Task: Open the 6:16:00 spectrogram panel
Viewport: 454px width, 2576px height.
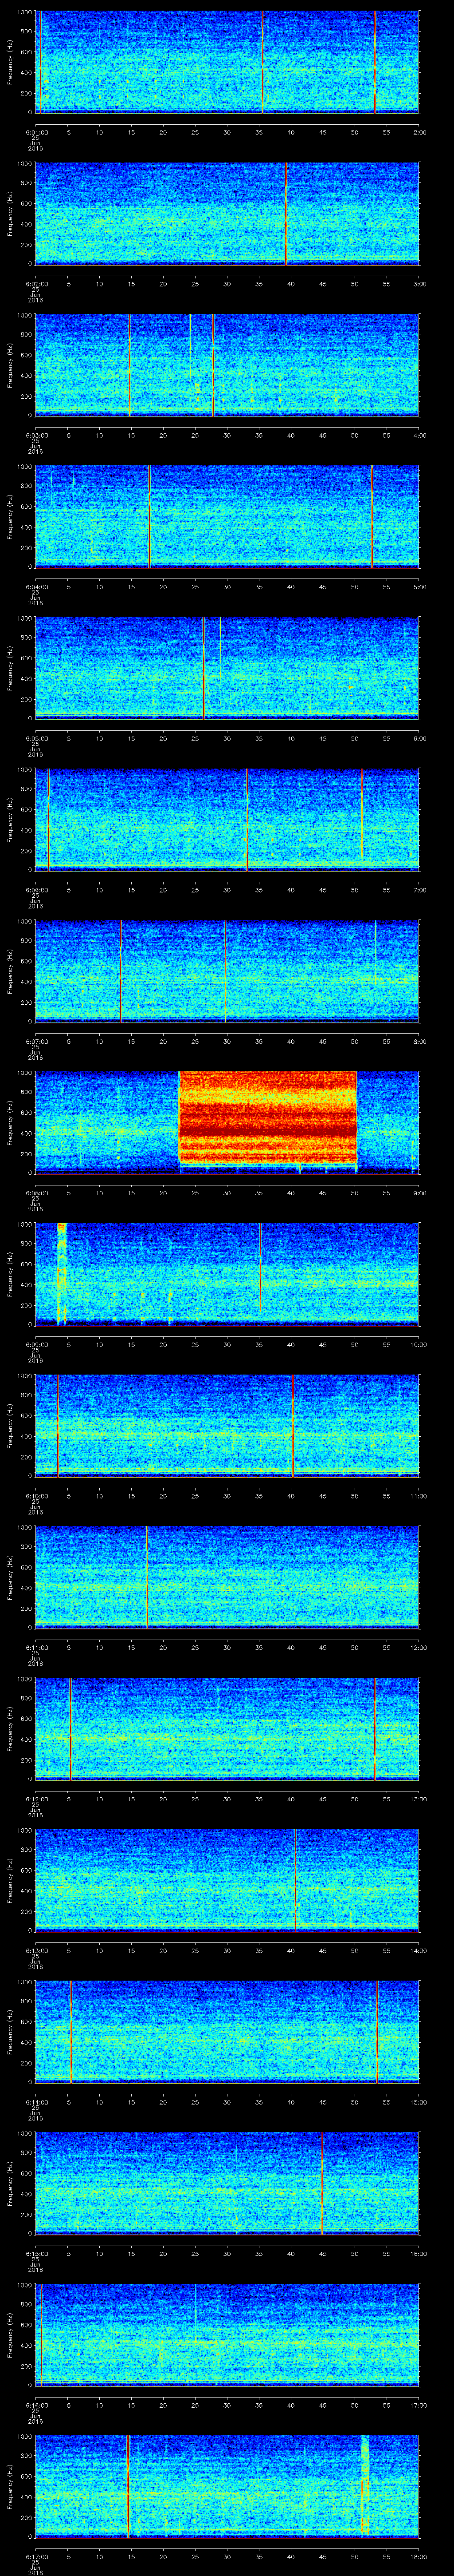Action: point(227,2334)
